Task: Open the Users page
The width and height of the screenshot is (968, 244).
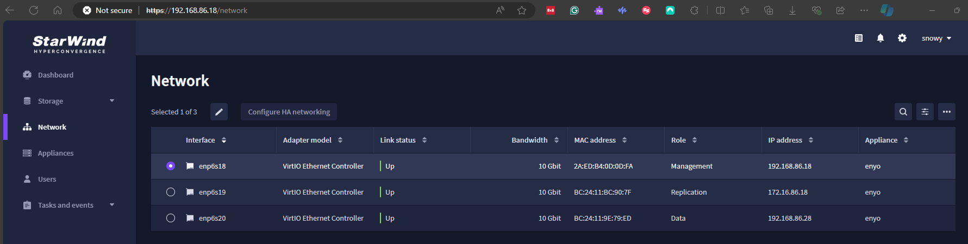Action: pyautogui.click(x=47, y=179)
